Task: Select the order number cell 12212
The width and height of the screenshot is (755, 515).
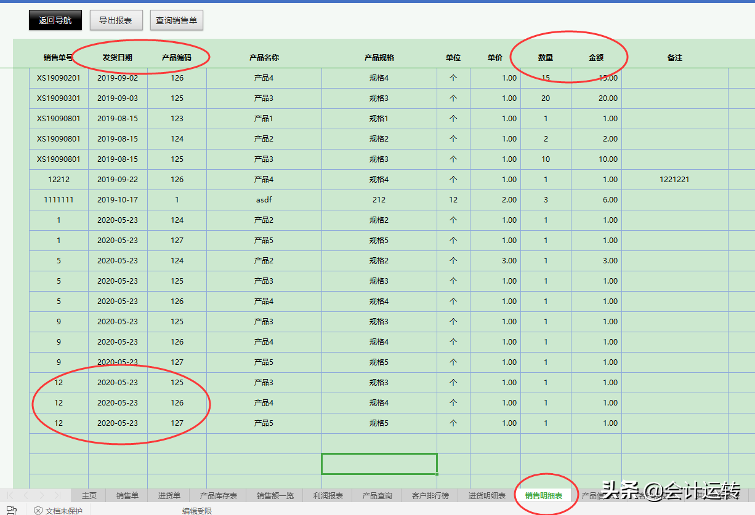Action: [59, 180]
